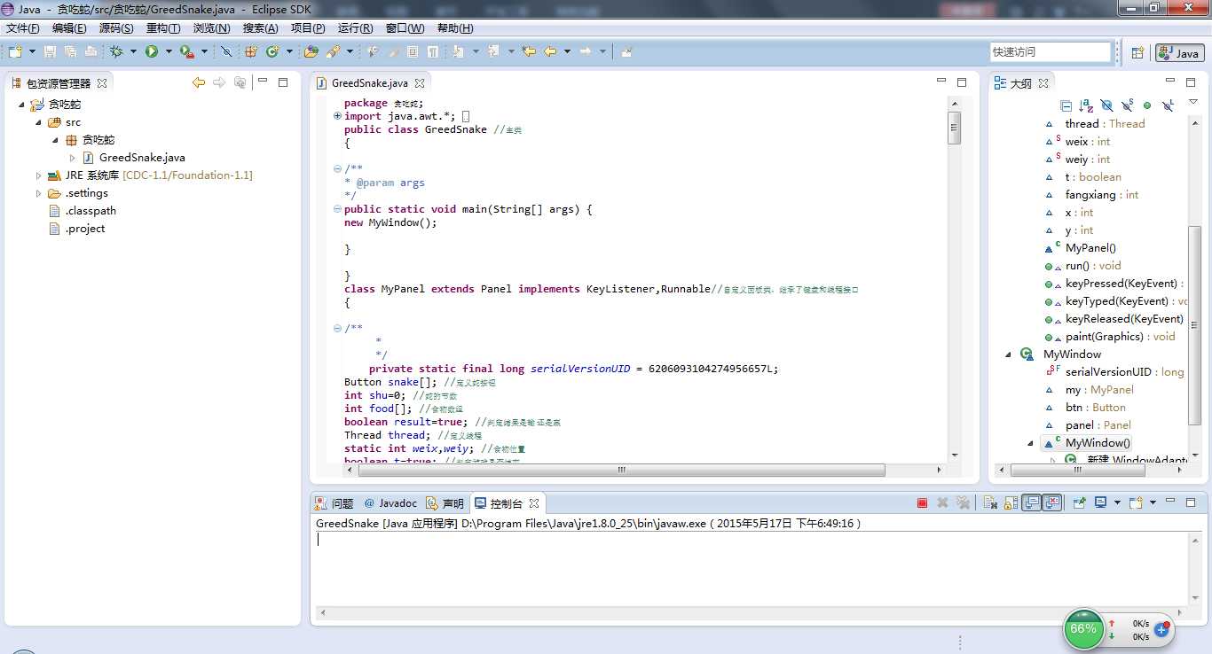Fold the main method via collapse marker
1212x654 pixels.
pos(337,209)
